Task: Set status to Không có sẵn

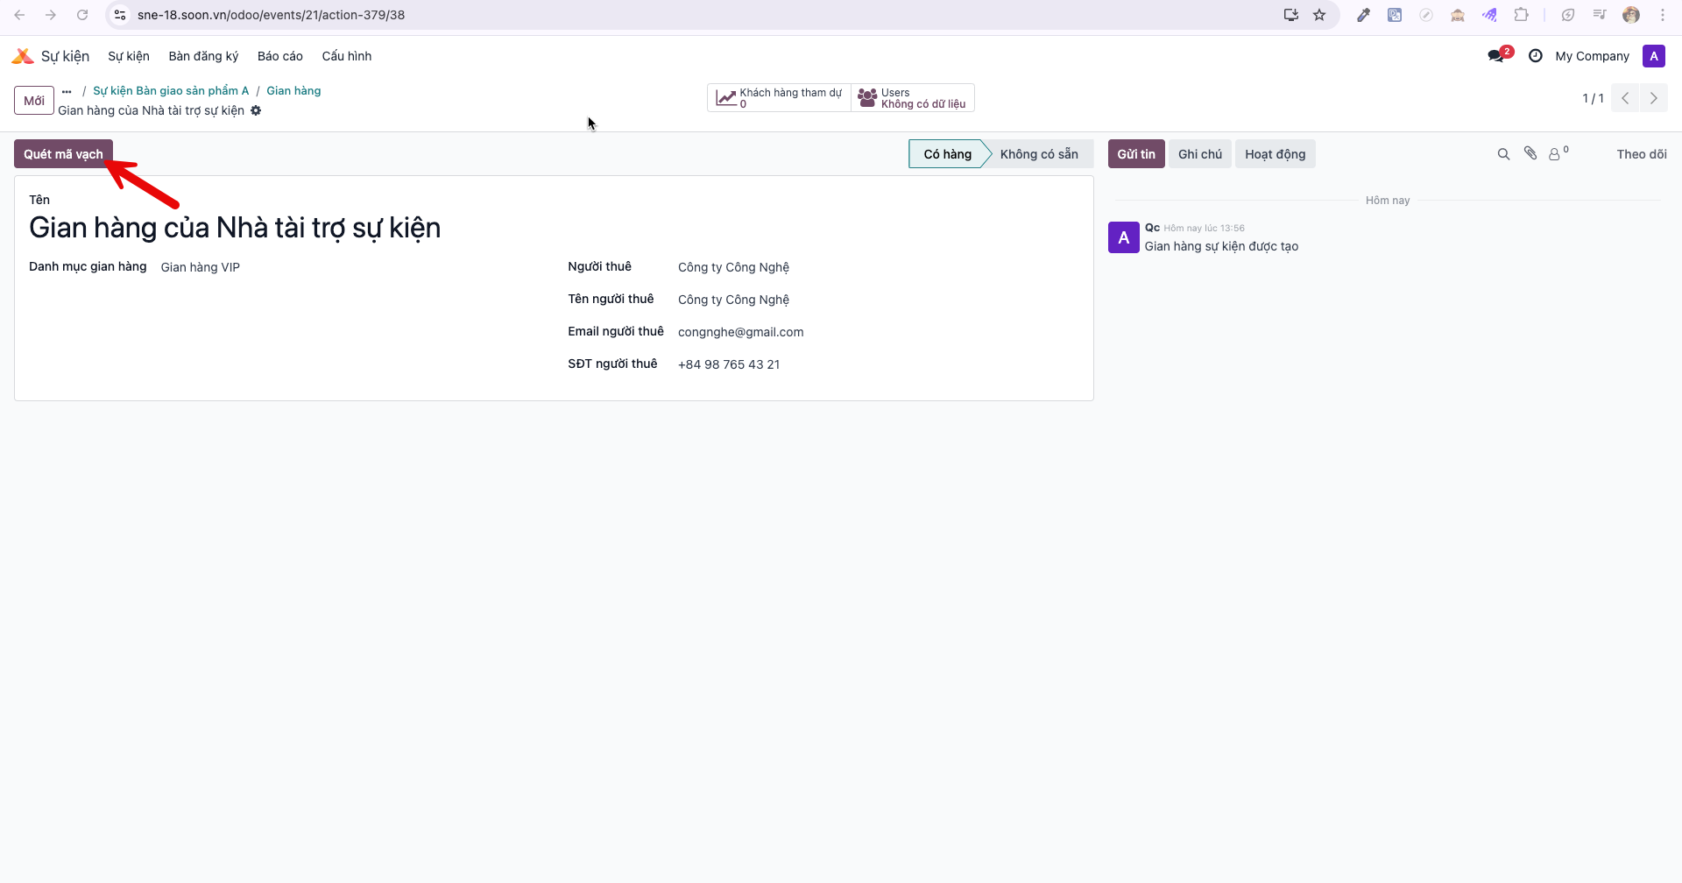Action: pyautogui.click(x=1038, y=154)
